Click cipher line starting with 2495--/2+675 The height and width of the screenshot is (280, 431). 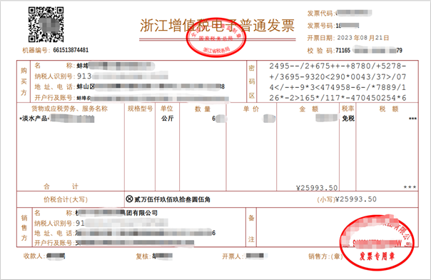pyautogui.click(x=338, y=66)
